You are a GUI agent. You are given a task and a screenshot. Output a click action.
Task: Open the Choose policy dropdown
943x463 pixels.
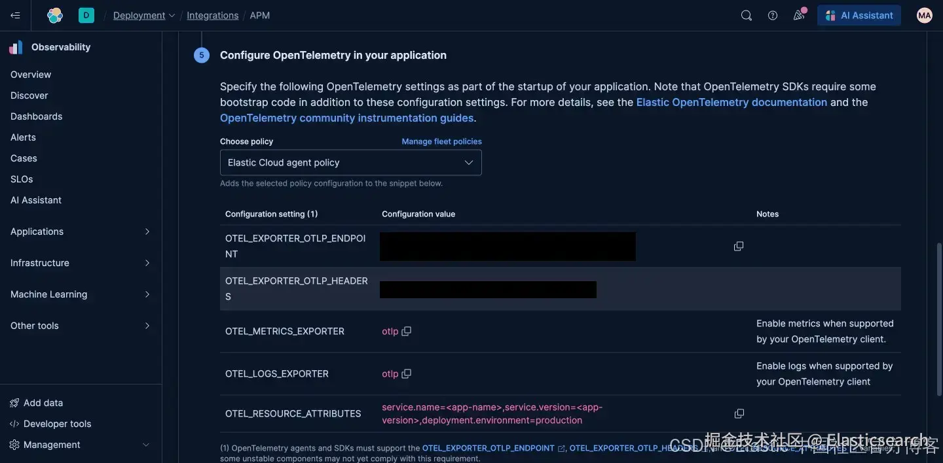click(350, 162)
